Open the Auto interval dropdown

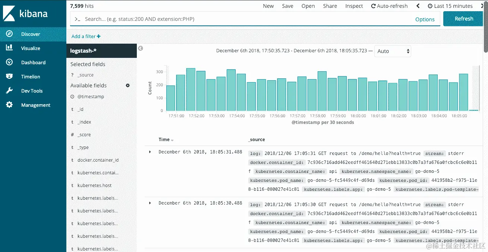click(393, 51)
